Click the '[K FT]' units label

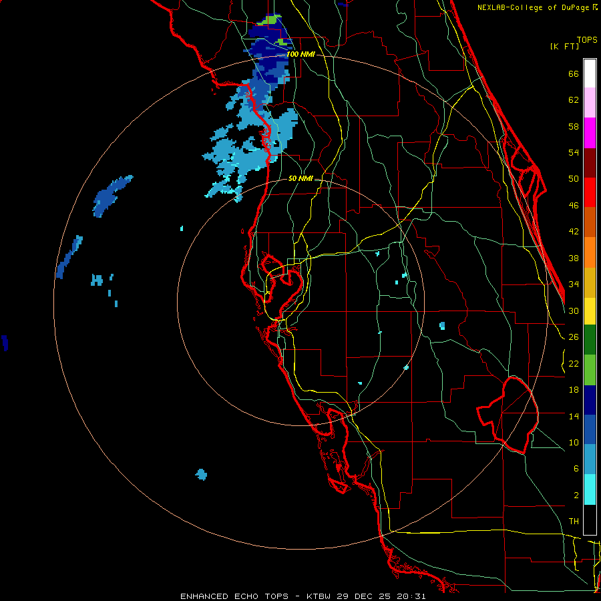(x=564, y=46)
